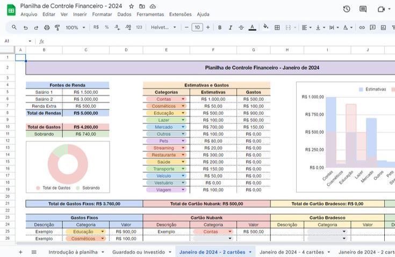Toggle italic formatting

coord(230,27)
